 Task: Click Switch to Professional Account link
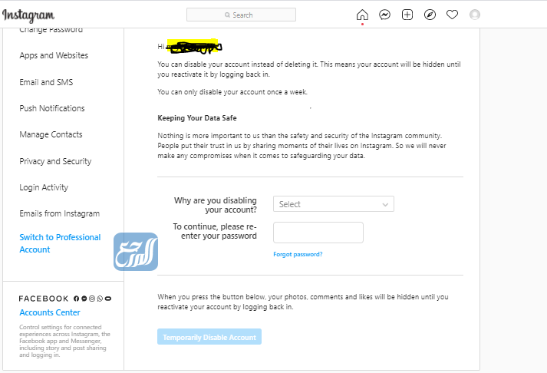[60, 243]
